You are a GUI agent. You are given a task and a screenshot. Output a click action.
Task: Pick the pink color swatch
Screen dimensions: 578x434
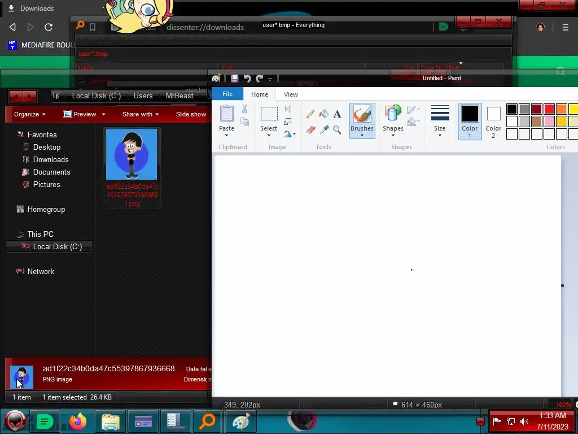(549, 121)
